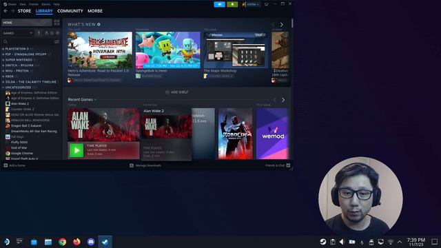Image resolution: width=441 pixels, height=248 pixels.
Task: Switch to the LIBRARY tab
Action: click(44, 11)
